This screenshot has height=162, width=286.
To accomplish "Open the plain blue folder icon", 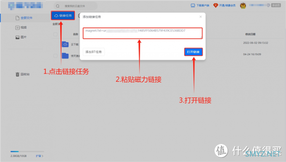I will coord(65,56).
